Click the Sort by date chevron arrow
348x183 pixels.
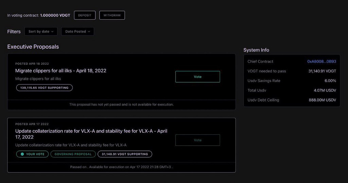tap(52, 31)
